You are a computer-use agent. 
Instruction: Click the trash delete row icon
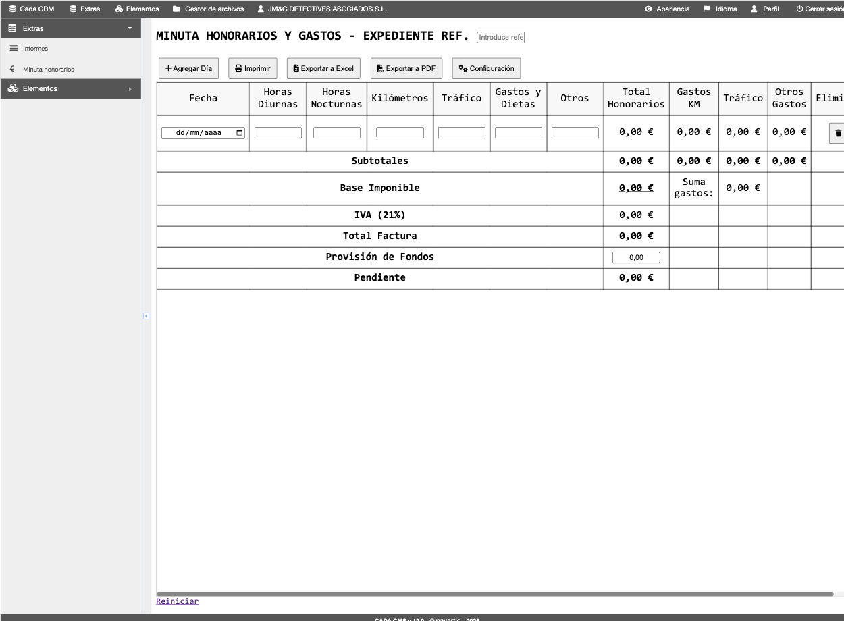click(838, 133)
